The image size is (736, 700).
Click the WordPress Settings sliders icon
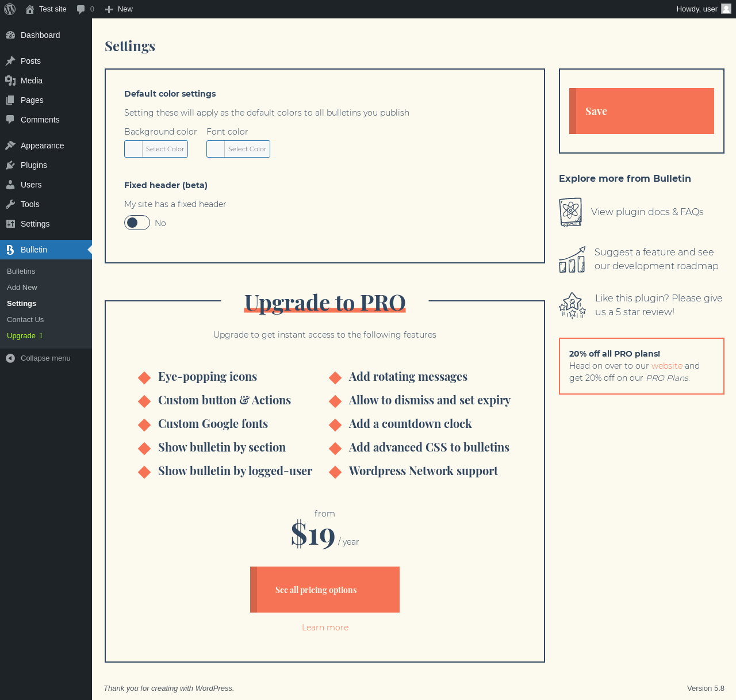(10, 224)
